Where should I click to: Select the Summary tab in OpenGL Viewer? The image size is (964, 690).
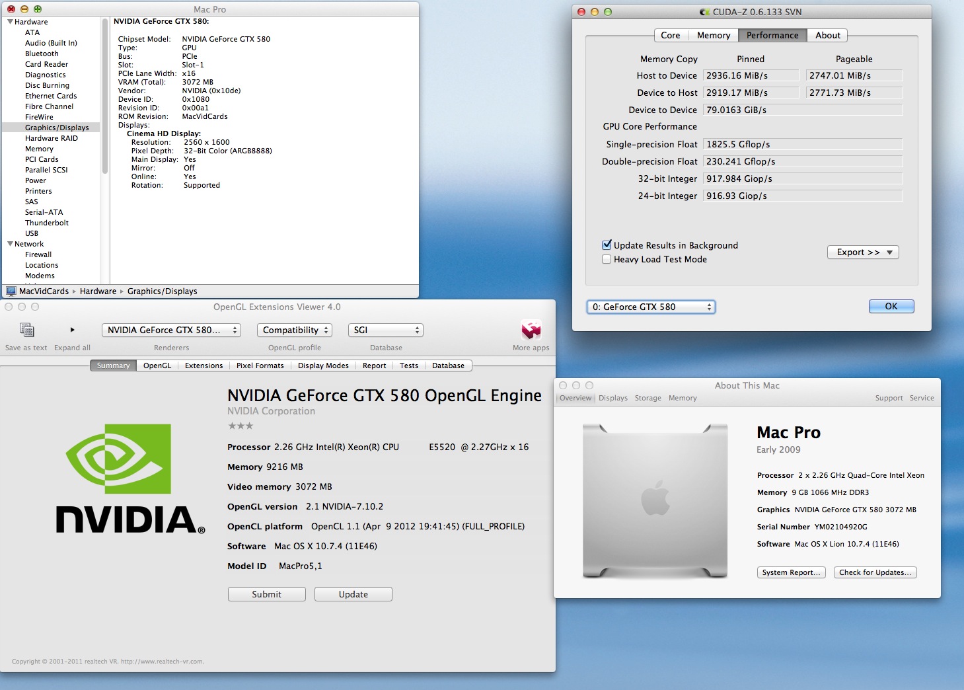click(x=113, y=365)
